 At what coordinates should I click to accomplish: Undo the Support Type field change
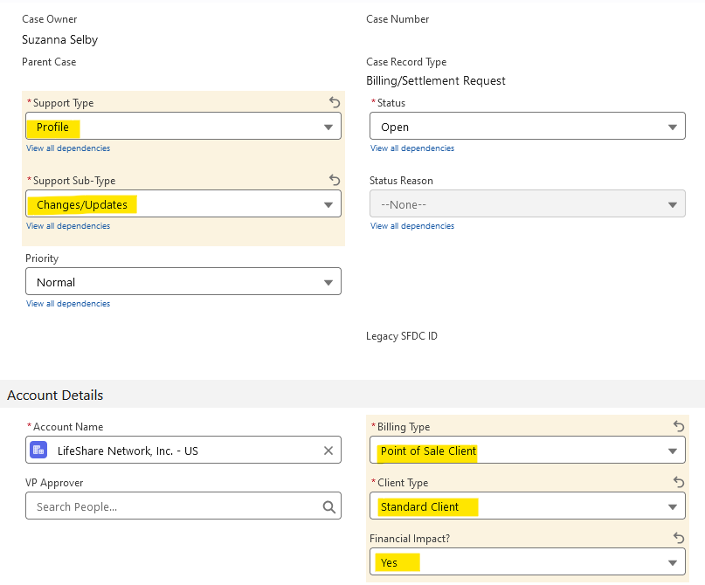click(x=335, y=102)
